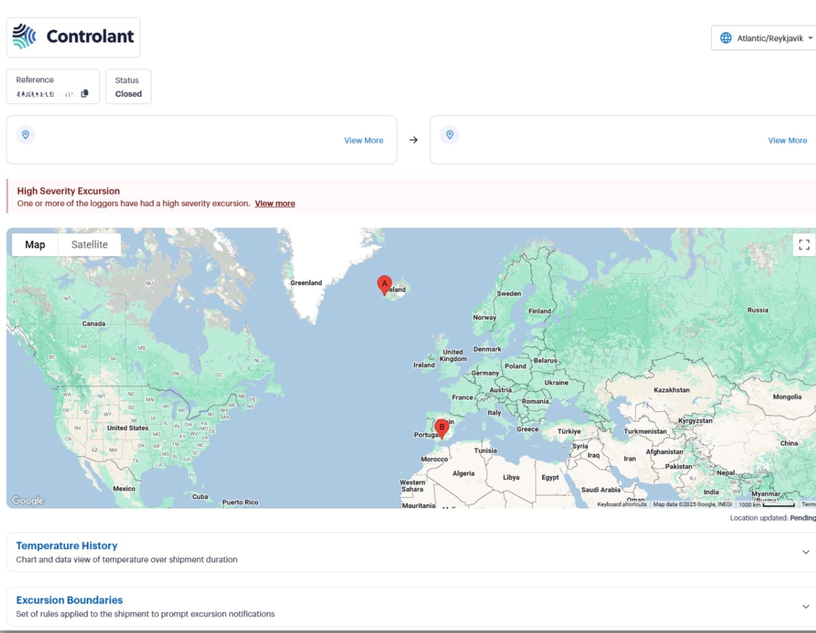Select map marker B on Spain
Screen dimensions: 816x633
[x=442, y=429]
